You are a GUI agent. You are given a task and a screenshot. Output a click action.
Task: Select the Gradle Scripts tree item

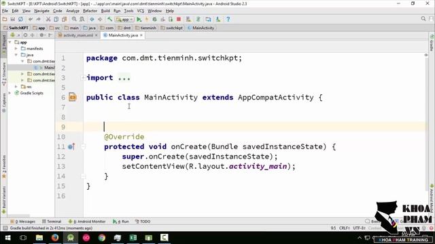29,93
